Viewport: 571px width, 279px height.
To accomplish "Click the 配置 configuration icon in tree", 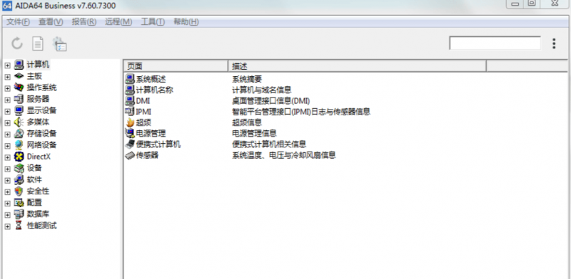I will point(19,203).
